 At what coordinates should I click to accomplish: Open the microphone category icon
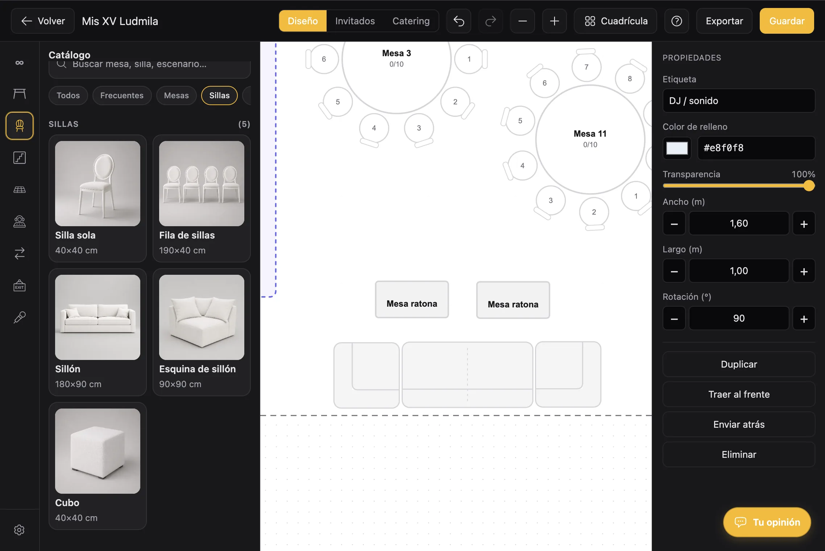coord(20,318)
